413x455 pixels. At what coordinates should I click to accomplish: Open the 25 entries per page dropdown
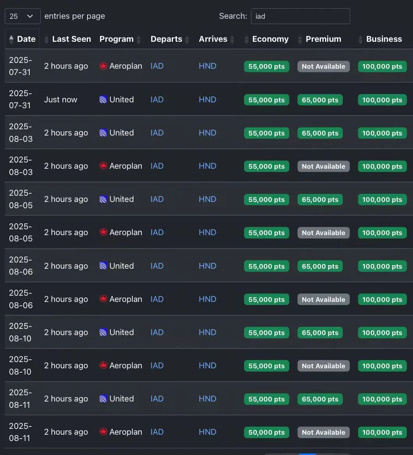click(x=23, y=16)
